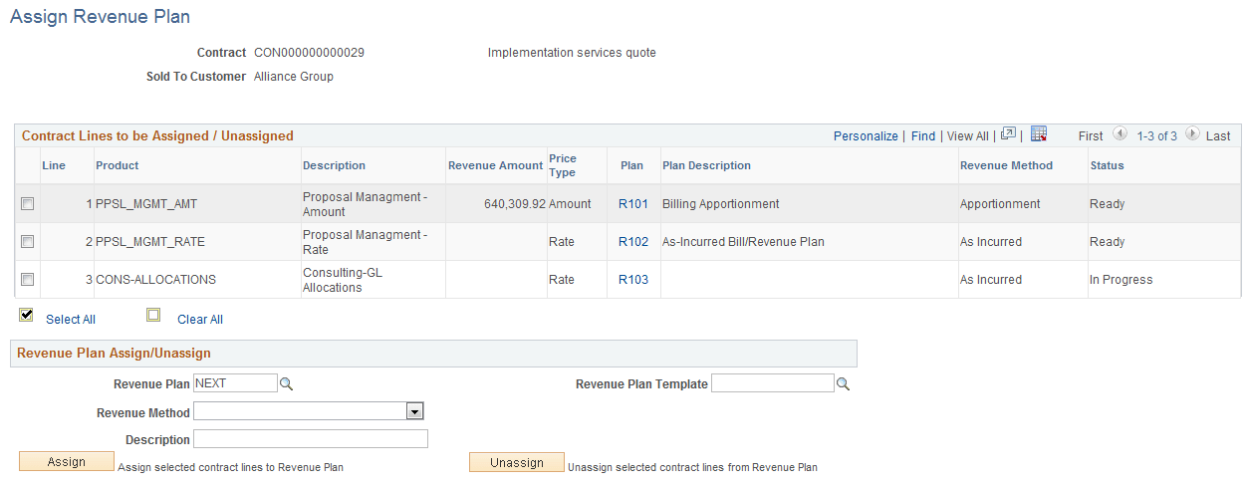Image resolution: width=1248 pixels, height=487 pixels.
Task: Click the Assign button
Action: click(67, 462)
